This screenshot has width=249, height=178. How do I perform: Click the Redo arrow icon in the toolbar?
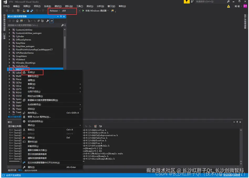click(x=43, y=11)
